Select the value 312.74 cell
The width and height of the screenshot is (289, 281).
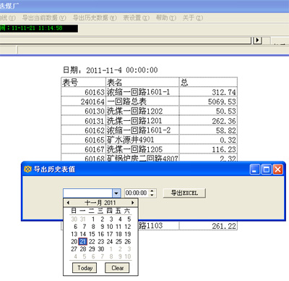[x=208, y=92]
